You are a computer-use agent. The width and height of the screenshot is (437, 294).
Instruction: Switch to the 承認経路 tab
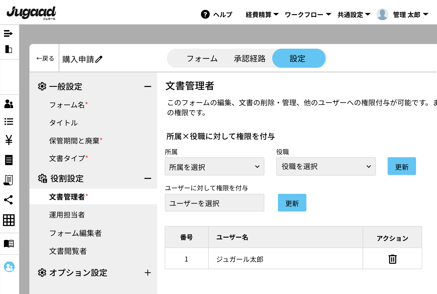(x=250, y=59)
